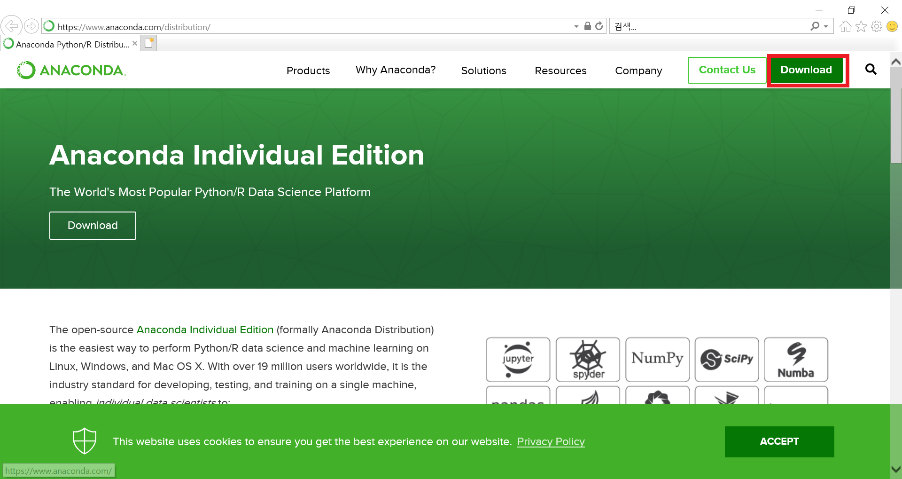Click the hero heading 'Anaconda Individual Edition'

click(237, 155)
